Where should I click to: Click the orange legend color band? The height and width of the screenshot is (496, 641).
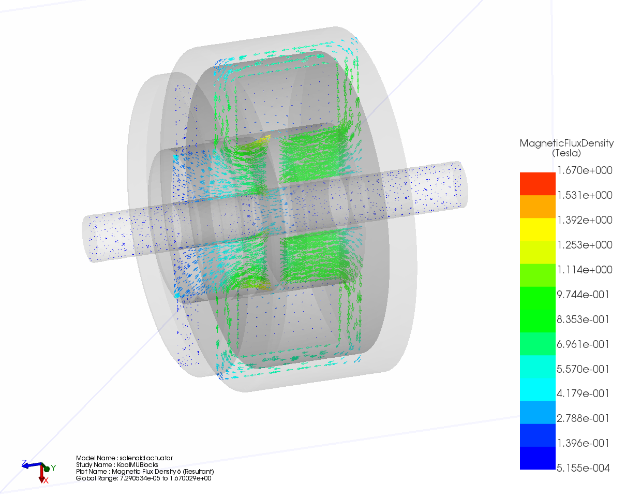[x=537, y=207]
